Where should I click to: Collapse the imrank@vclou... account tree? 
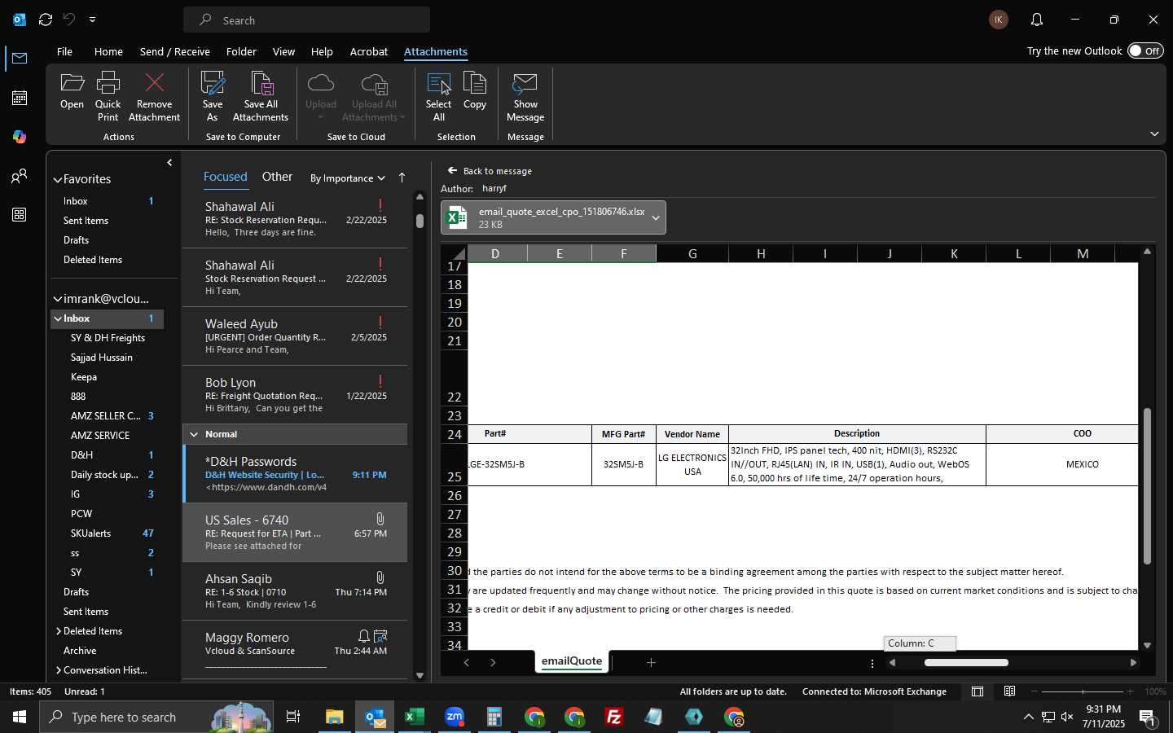pyautogui.click(x=58, y=299)
